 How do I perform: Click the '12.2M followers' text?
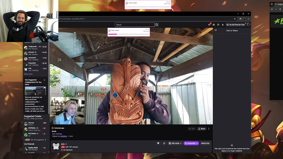[x=67, y=150]
